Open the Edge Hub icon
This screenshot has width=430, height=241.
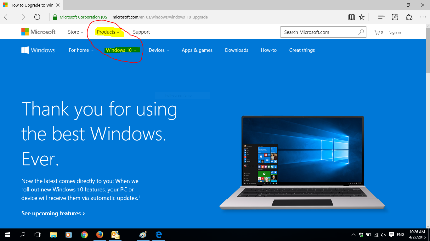pos(381,17)
